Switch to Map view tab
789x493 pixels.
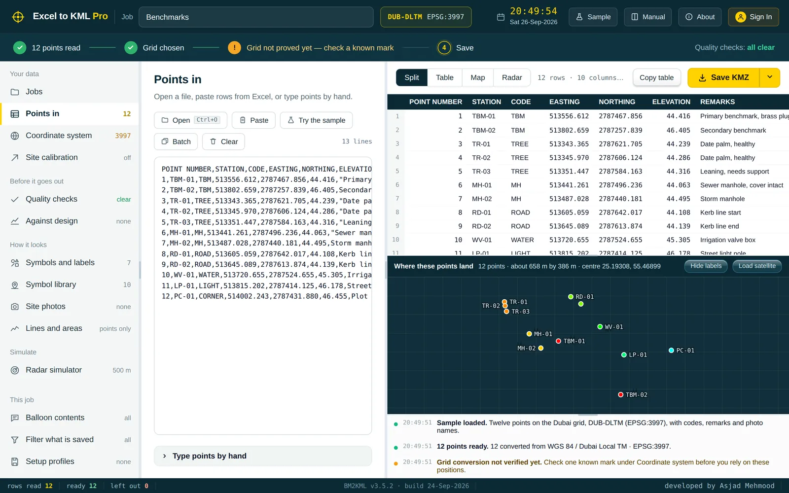click(477, 77)
